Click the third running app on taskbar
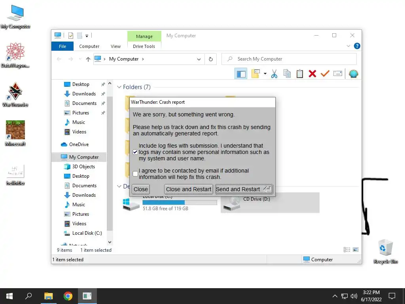Image resolution: width=405 pixels, height=304 pixels. tap(87, 296)
